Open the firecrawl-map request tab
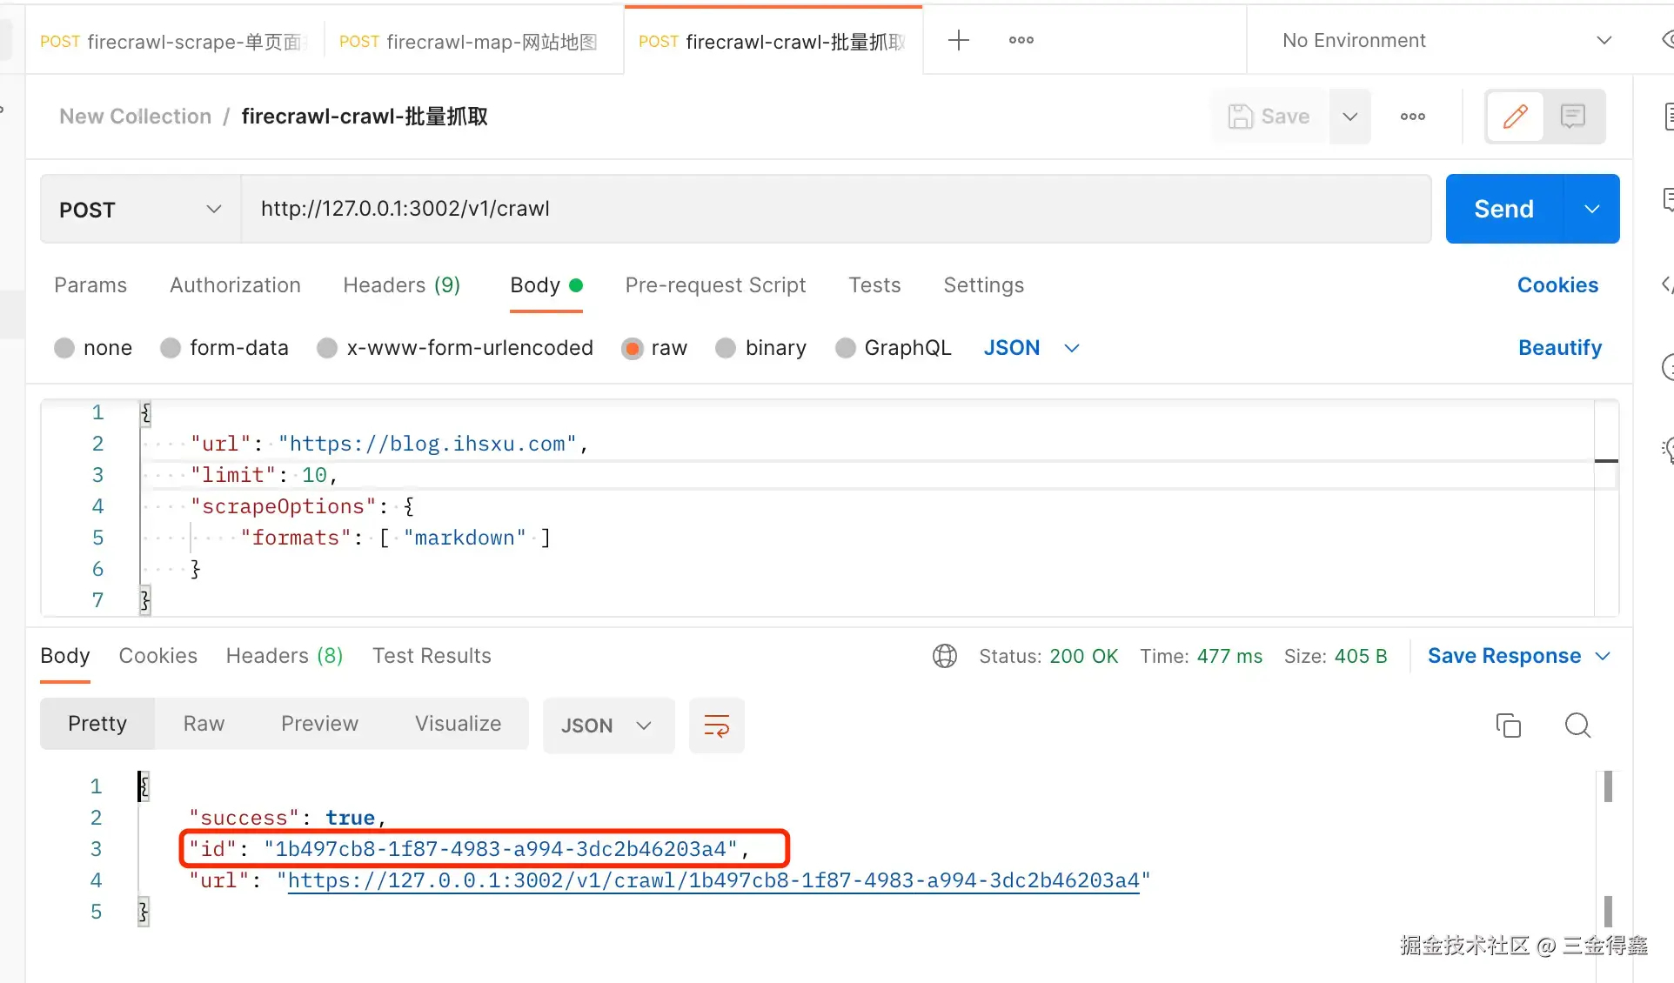Screen dimensions: 1674x983 [x=470, y=42]
